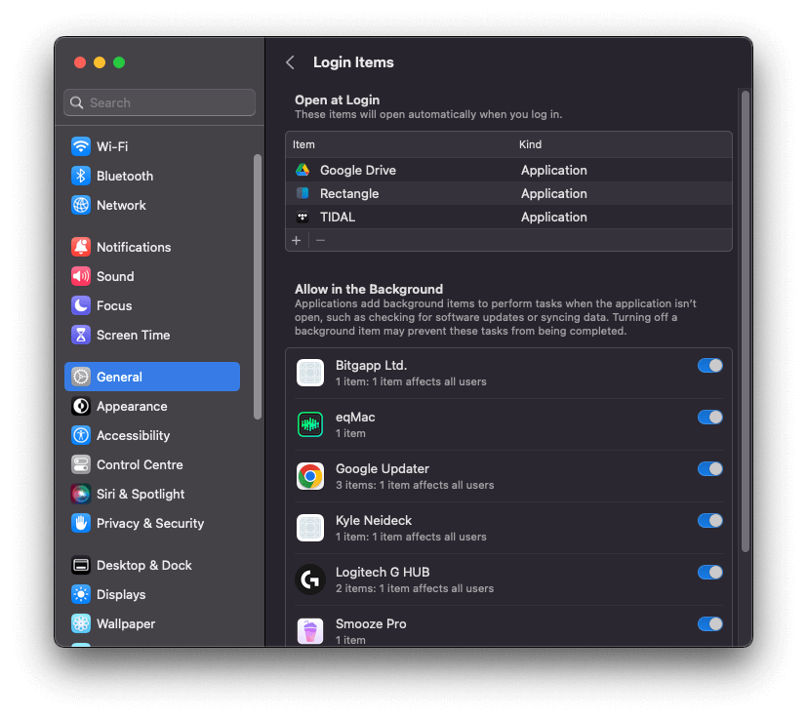Click the Wi-Fi icon in sidebar
The height and width of the screenshot is (719, 807).
coord(81,146)
